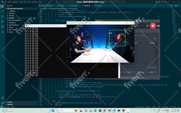The width and height of the screenshot is (181, 113).
Task: Change the Spaces: 4 indentation setting
Action: (148, 107)
